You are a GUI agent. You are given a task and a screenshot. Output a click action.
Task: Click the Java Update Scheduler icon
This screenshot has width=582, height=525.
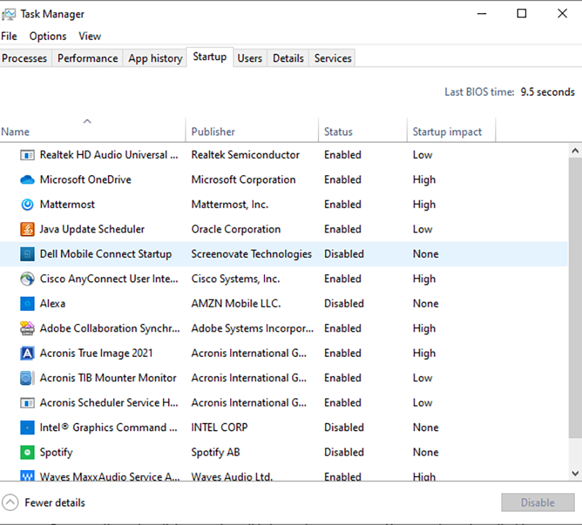tap(27, 230)
